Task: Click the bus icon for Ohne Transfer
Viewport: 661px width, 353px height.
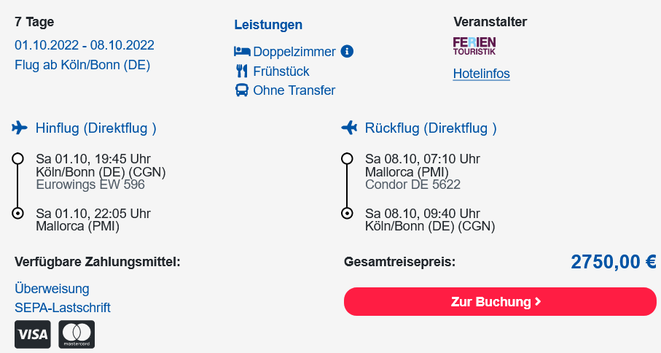Action: [x=242, y=90]
